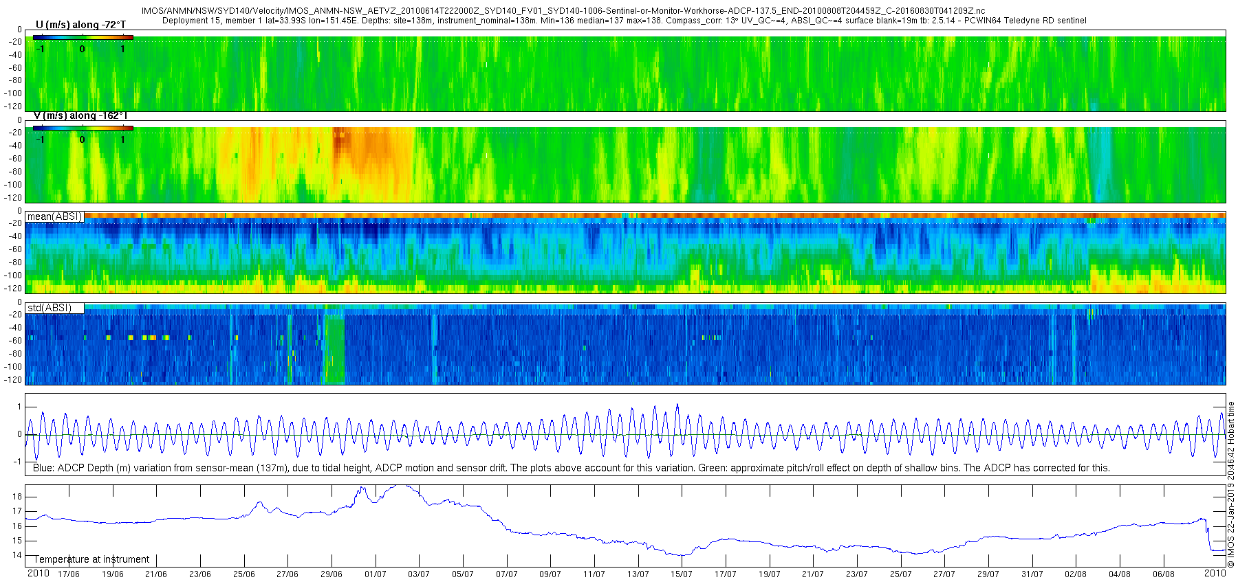Click the 29/06 date tick label
The width and height of the screenshot is (1238, 584).
[x=331, y=574]
